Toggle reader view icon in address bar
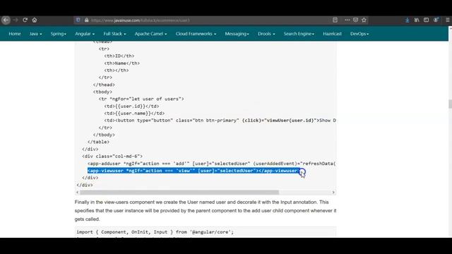Image resolution: width=452 pixels, height=254 pixels. tap(335, 20)
